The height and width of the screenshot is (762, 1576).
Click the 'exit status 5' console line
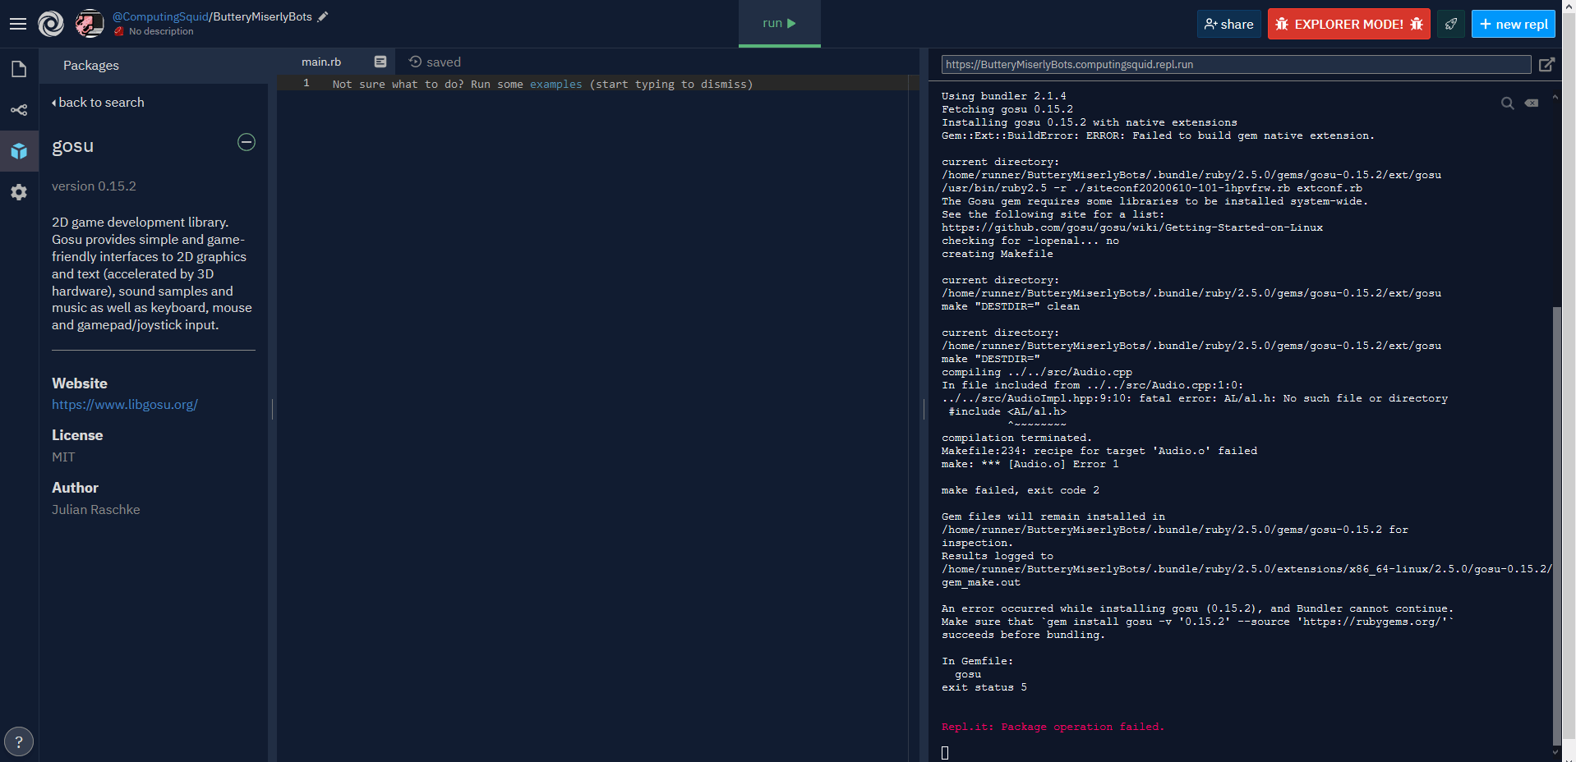coord(984,687)
